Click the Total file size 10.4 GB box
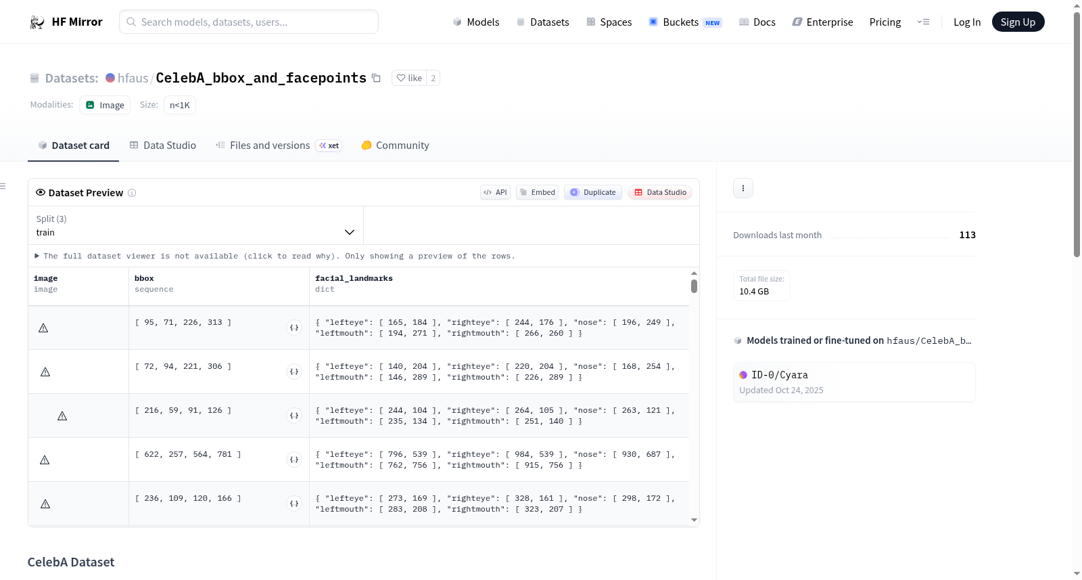The image size is (1082, 580). click(x=762, y=286)
